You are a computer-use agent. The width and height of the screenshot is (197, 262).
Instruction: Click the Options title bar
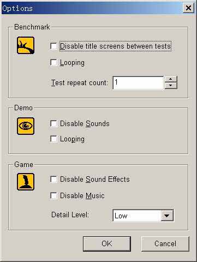point(92,8)
